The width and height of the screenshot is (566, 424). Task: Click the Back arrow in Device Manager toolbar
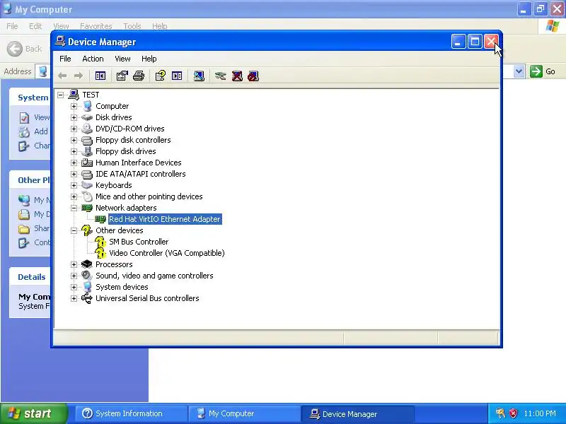[x=62, y=76]
